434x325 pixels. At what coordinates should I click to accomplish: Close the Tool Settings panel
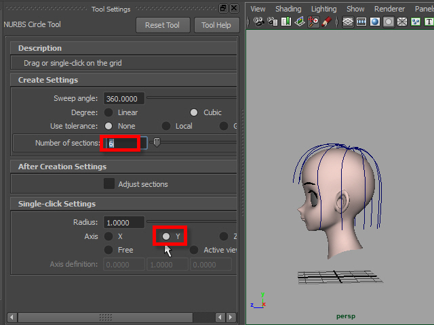pos(234,8)
